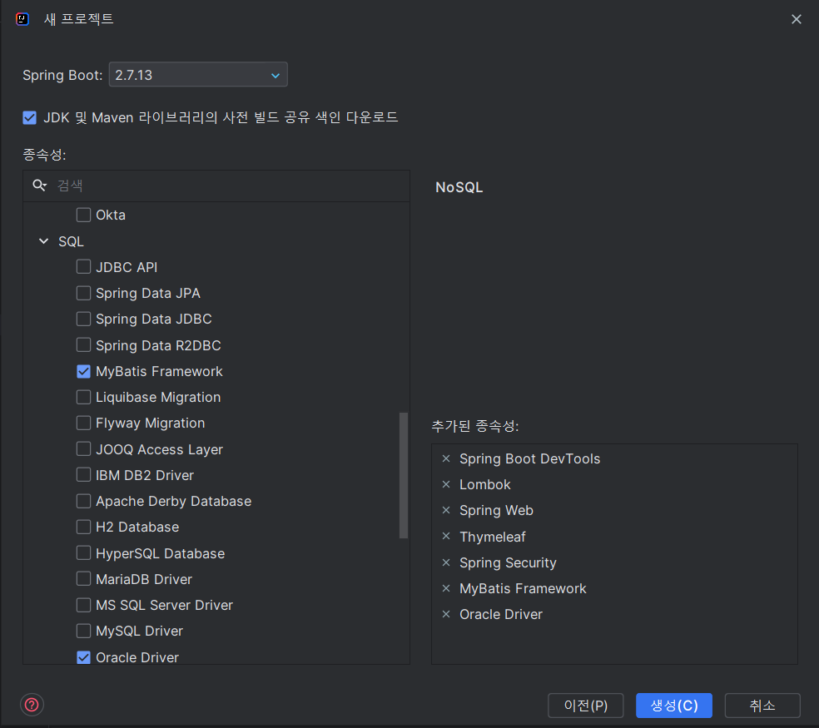Select Spring Security in added dependencies
The width and height of the screenshot is (819, 728).
(x=508, y=562)
